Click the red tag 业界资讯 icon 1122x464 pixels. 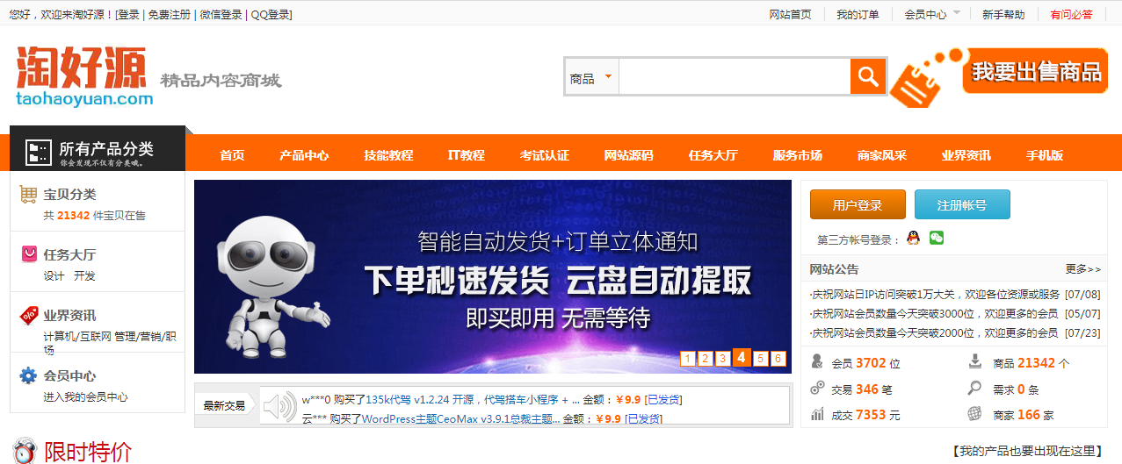28,315
